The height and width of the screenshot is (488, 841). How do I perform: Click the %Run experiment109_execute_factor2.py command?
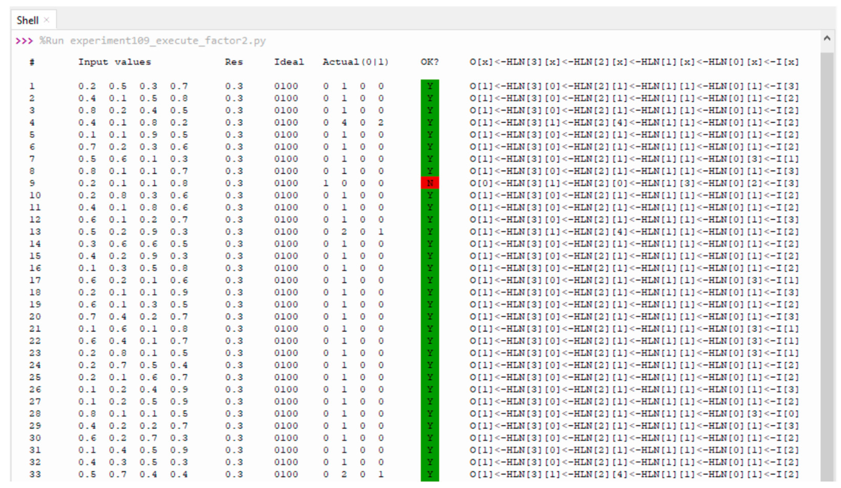[152, 41]
